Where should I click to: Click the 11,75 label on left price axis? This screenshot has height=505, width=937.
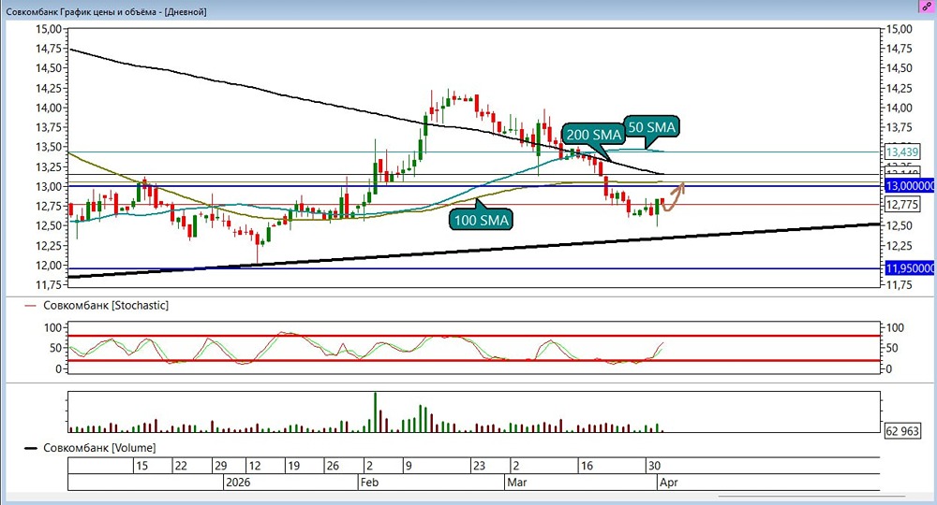coord(49,285)
